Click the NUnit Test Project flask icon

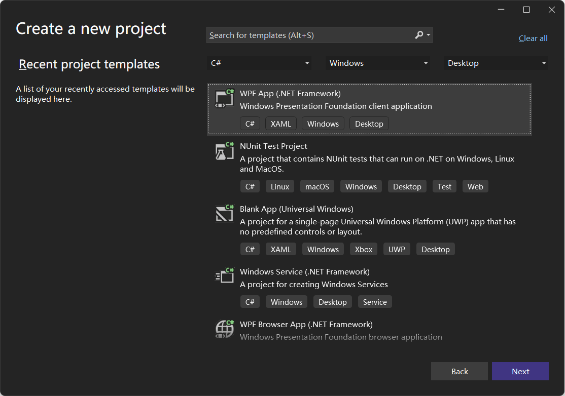click(225, 151)
